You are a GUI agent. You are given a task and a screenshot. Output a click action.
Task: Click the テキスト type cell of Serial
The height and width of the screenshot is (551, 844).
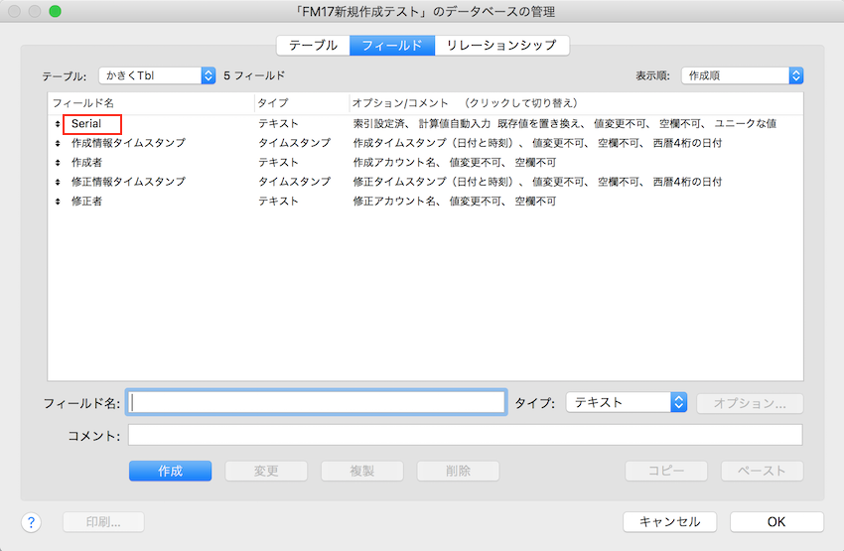(278, 124)
